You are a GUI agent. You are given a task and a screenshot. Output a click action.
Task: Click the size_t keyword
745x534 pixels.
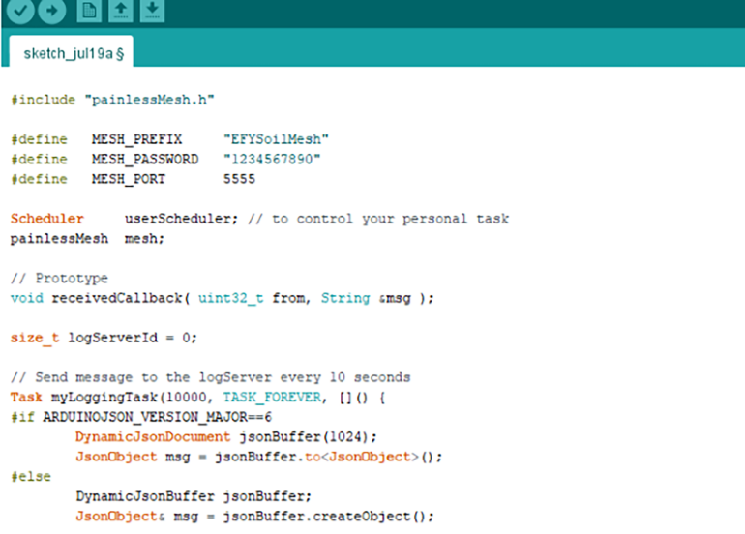[x=35, y=338]
